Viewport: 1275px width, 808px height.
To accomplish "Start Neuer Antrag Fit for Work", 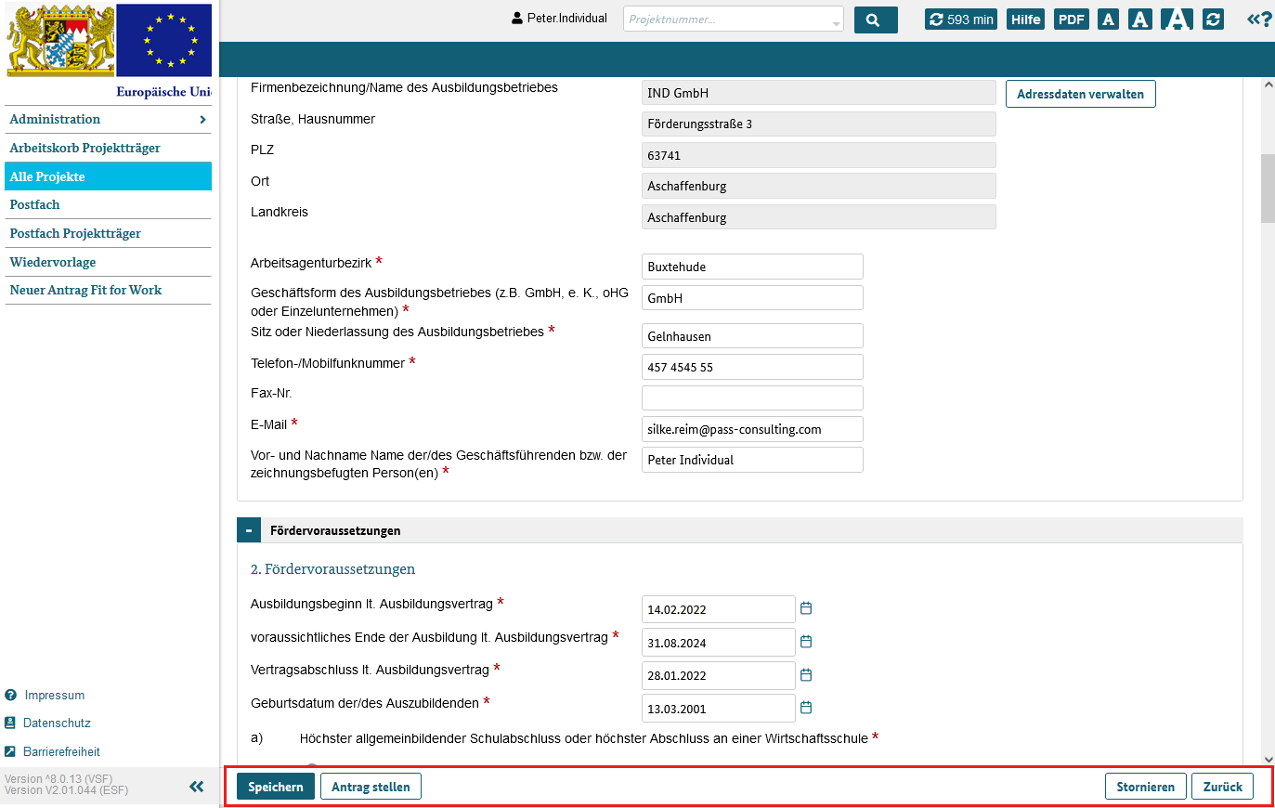I will click(108, 290).
